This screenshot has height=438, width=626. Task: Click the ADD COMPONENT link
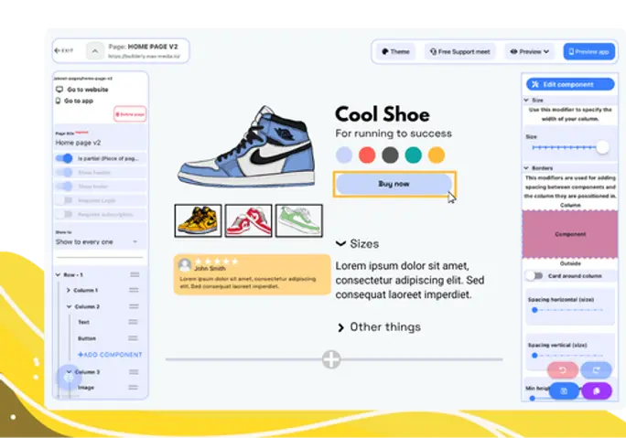109,355
